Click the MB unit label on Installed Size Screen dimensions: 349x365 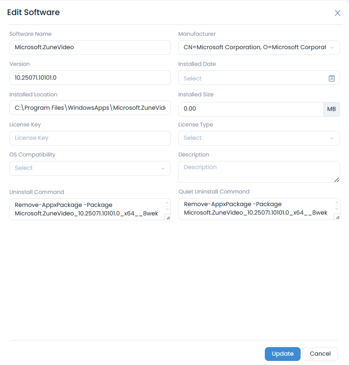pyautogui.click(x=331, y=109)
